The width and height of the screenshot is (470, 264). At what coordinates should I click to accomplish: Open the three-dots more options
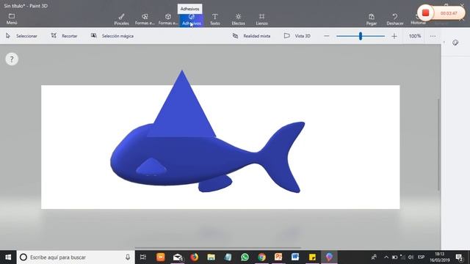(x=433, y=36)
